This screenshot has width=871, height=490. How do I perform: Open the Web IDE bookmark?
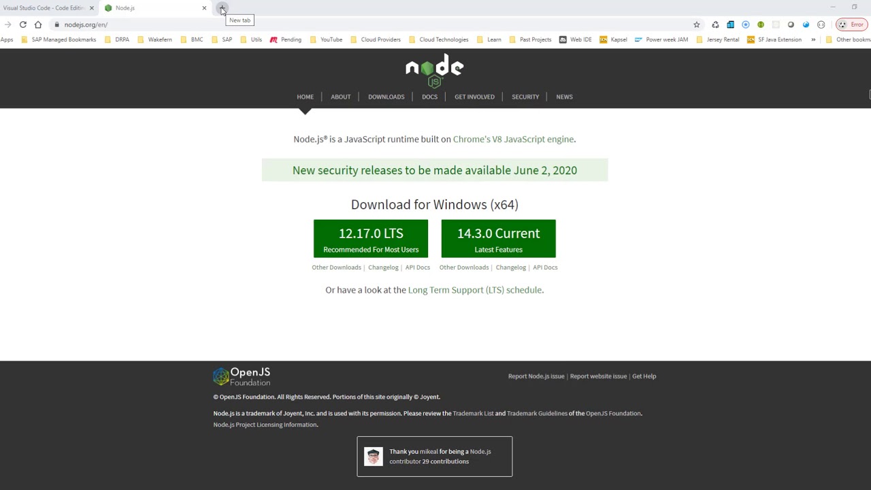(x=575, y=39)
